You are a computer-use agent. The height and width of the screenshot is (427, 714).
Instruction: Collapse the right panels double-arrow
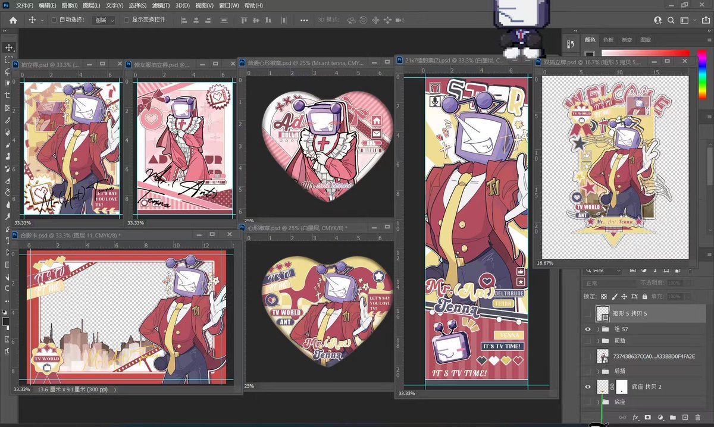pos(709,31)
